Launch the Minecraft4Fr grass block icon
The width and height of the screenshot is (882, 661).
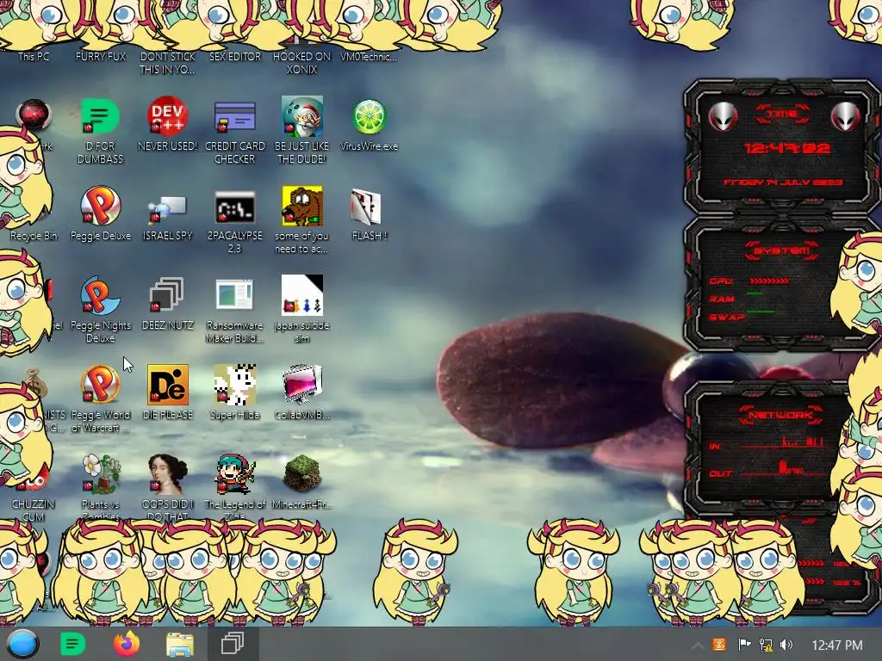[302, 474]
